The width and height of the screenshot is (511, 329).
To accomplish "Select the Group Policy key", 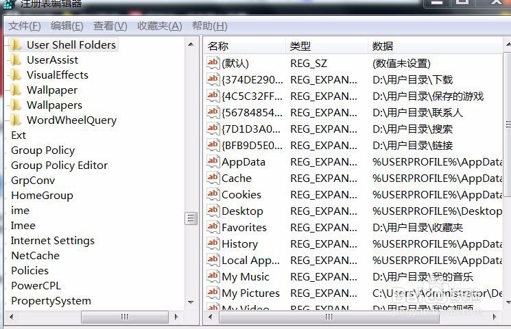I will [43, 150].
